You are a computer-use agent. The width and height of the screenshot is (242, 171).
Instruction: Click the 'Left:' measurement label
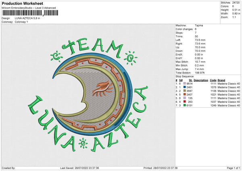[x=177, y=40]
